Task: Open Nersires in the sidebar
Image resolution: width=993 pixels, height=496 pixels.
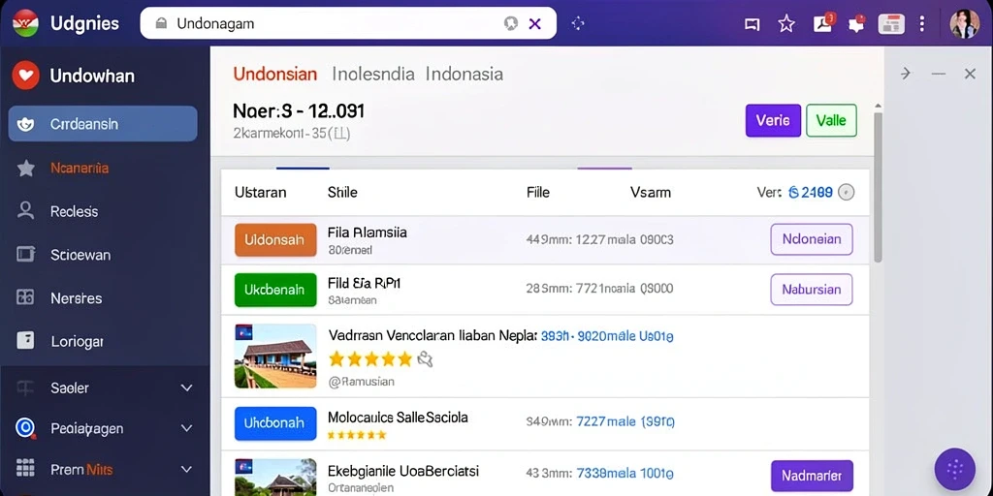Action: (x=76, y=298)
